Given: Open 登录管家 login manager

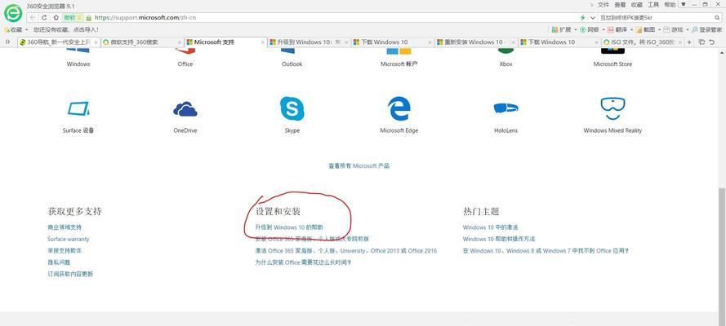Looking at the screenshot, I should (706, 29).
